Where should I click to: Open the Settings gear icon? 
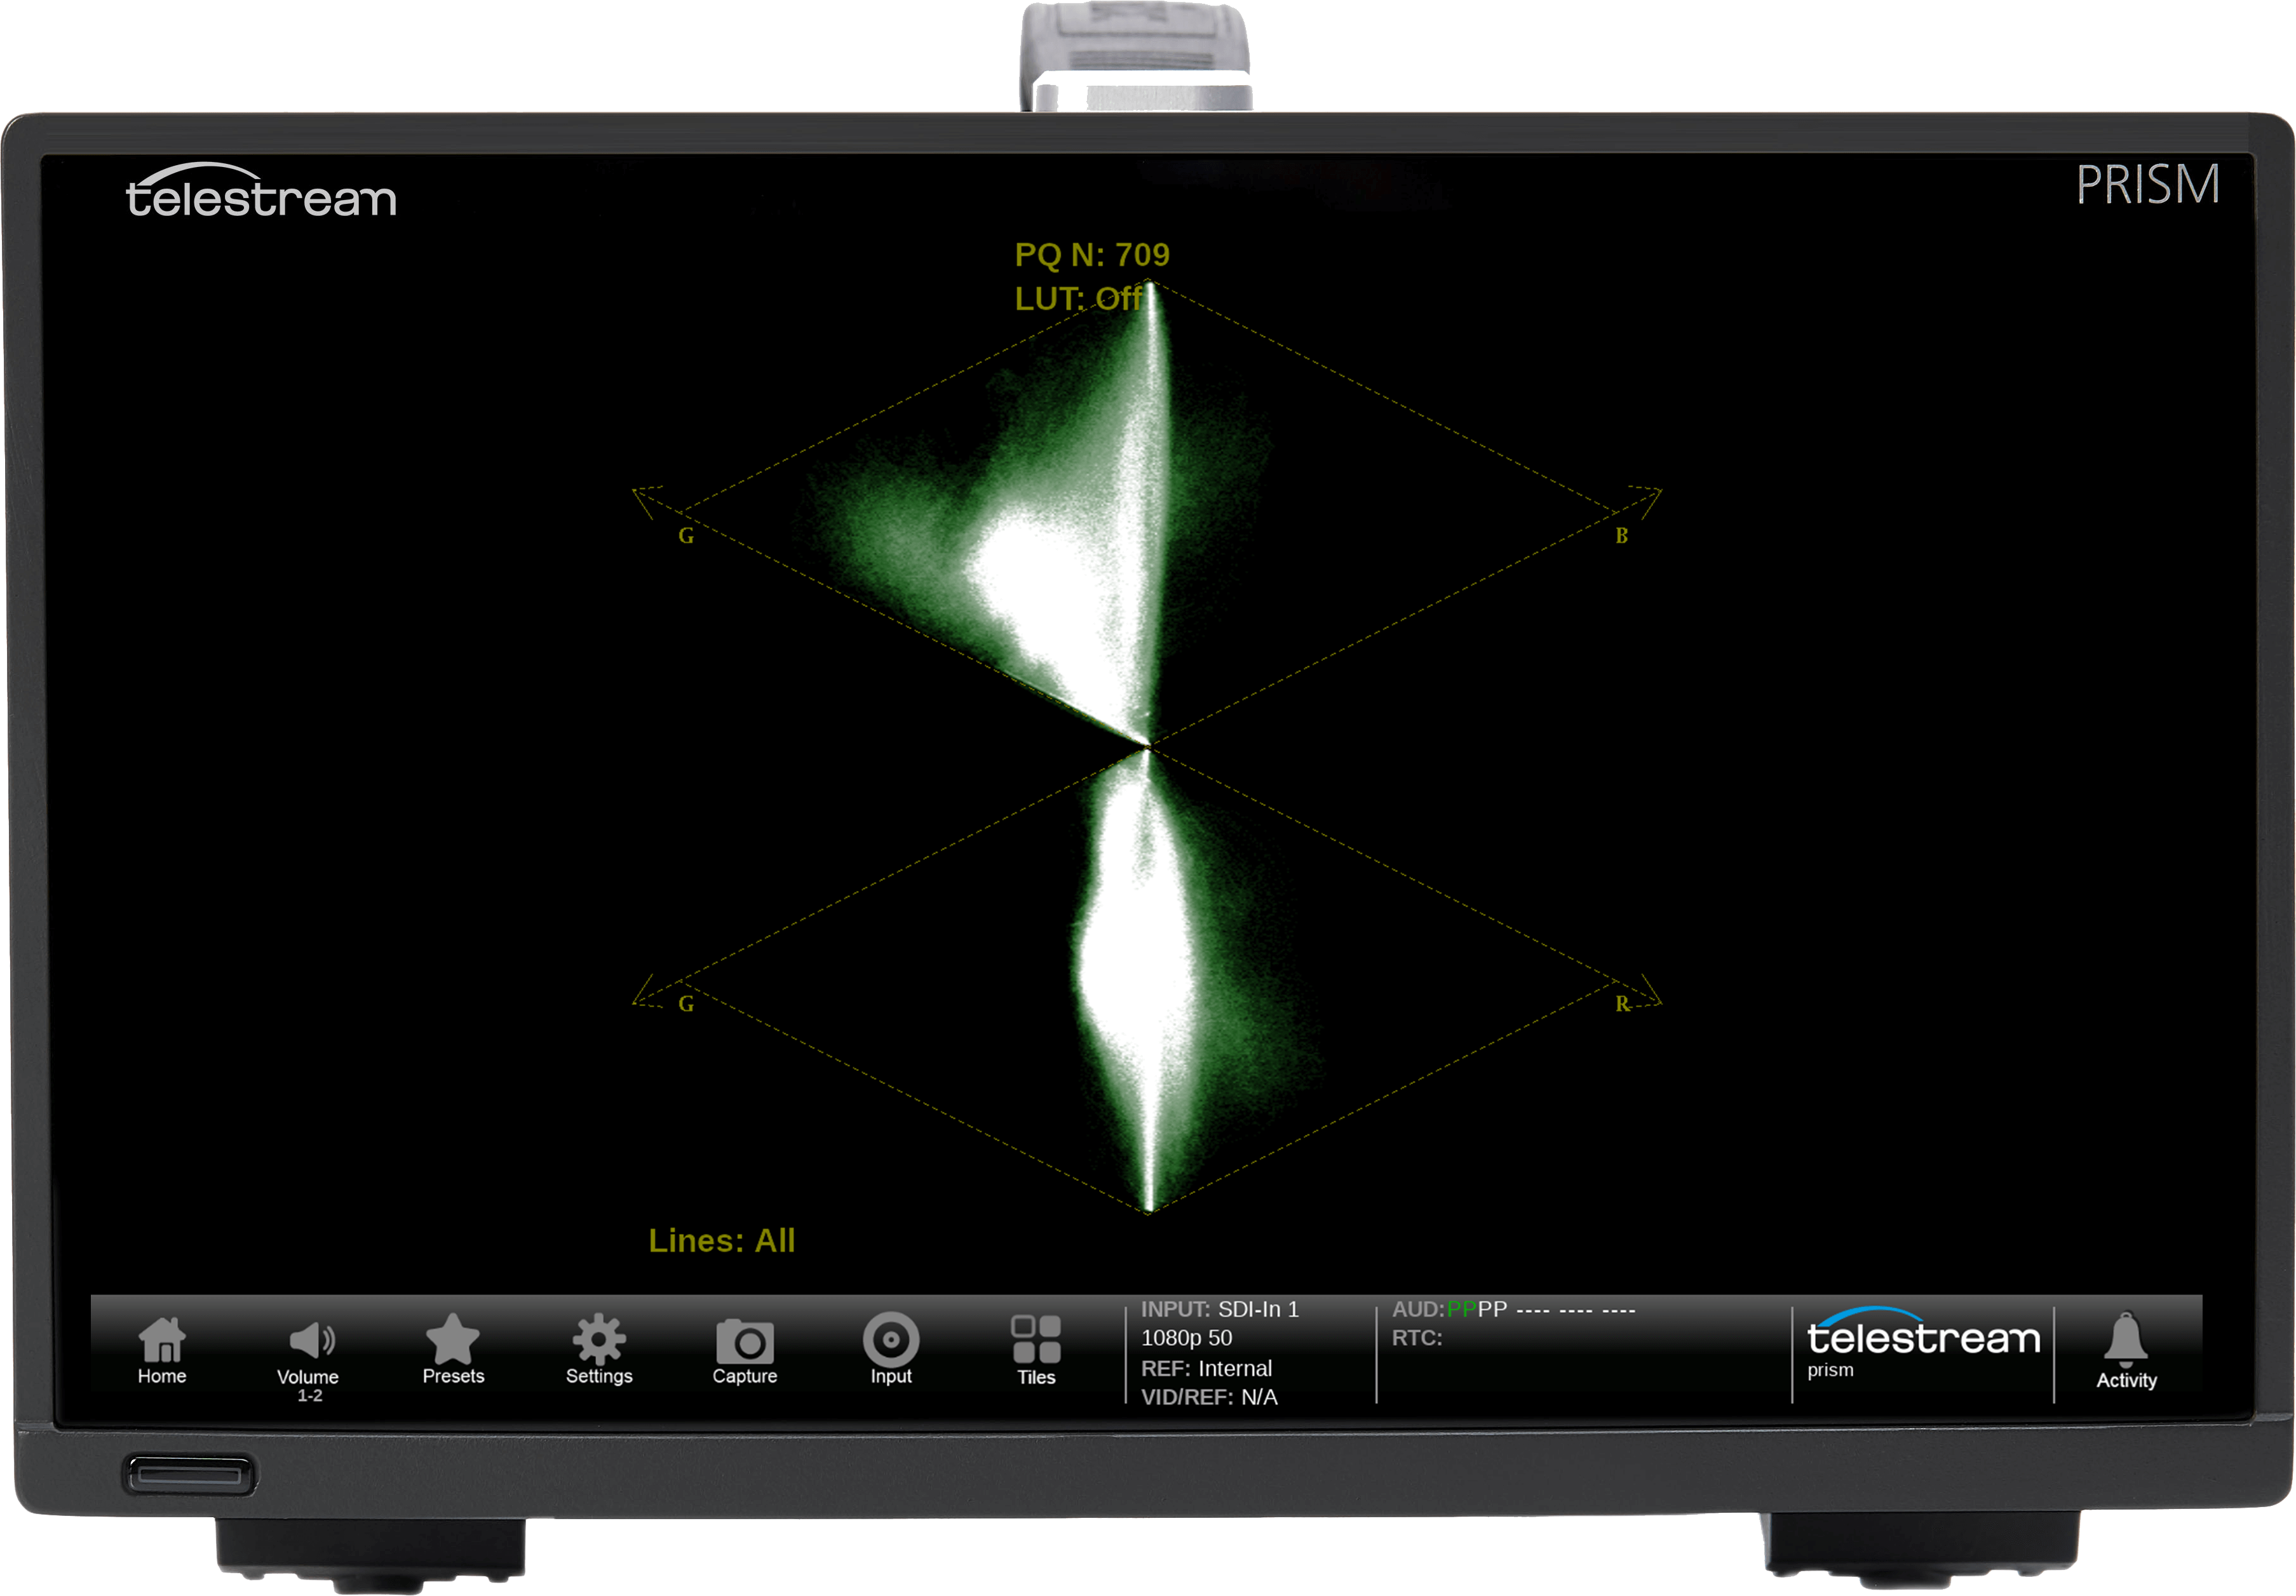coord(599,1348)
